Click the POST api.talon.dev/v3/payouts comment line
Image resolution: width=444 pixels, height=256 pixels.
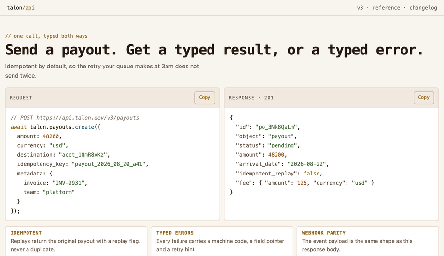click(75, 118)
